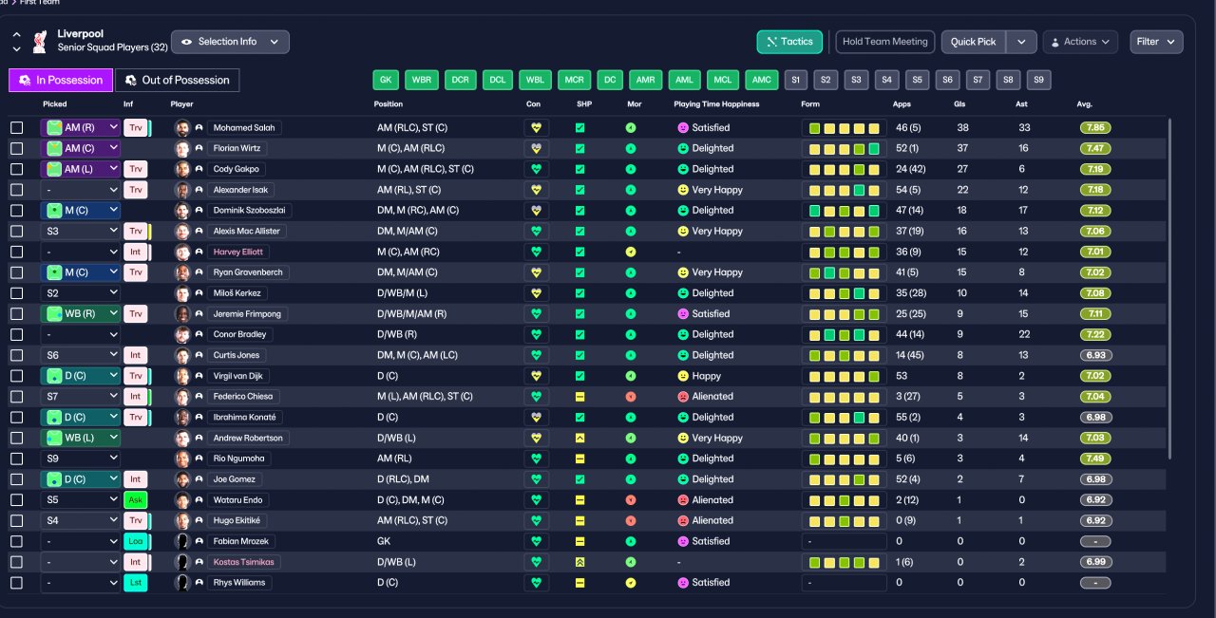Viewport: 1216px width, 618px height.
Task: Open Dominik Szoboszlai's player portrait
Action: 182,211
